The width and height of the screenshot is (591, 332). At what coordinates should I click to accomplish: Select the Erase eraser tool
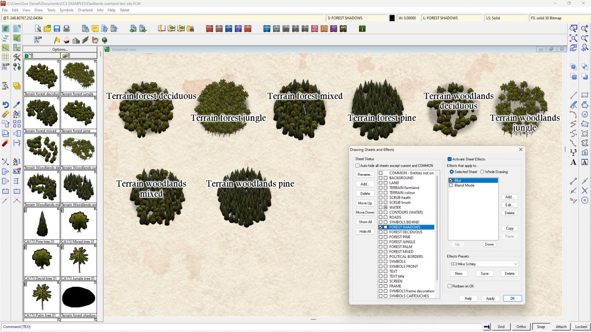tap(6, 114)
